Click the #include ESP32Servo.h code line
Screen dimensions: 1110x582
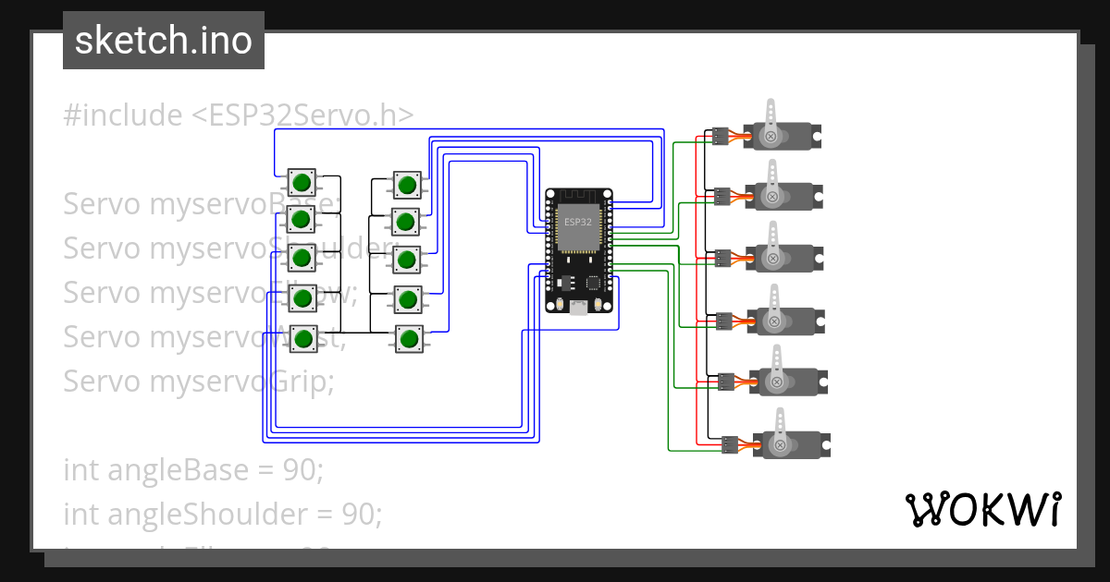click(238, 115)
